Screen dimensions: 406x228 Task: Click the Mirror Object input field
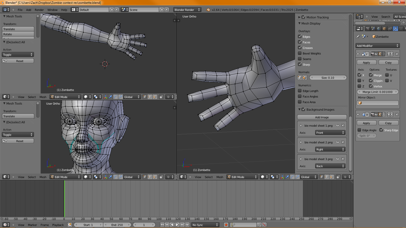coord(378,103)
